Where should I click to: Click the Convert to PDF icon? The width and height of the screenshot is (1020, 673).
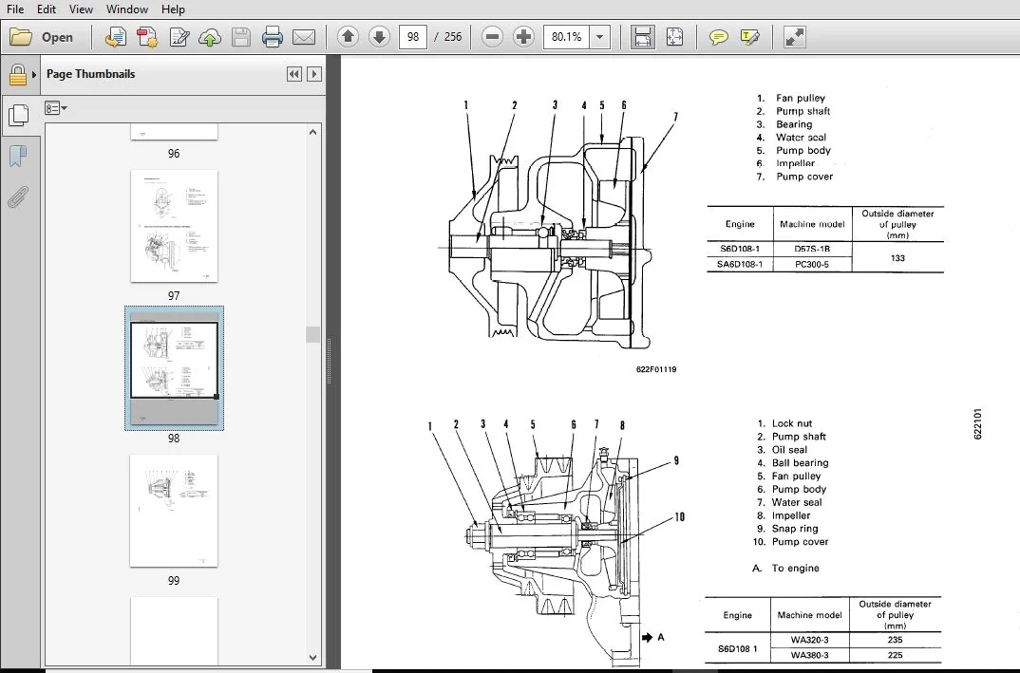[147, 37]
